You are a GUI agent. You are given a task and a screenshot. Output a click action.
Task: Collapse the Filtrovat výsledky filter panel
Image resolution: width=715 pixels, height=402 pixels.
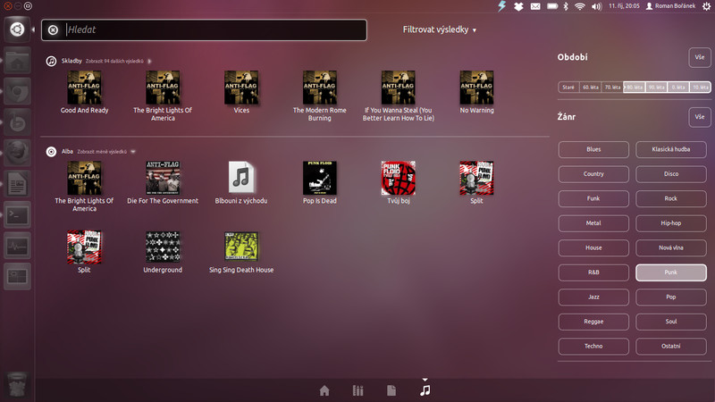tap(440, 29)
